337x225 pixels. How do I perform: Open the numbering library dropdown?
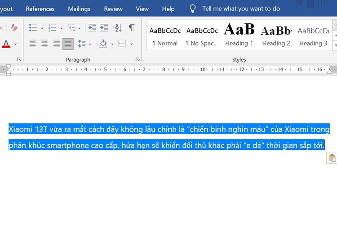click(61, 28)
